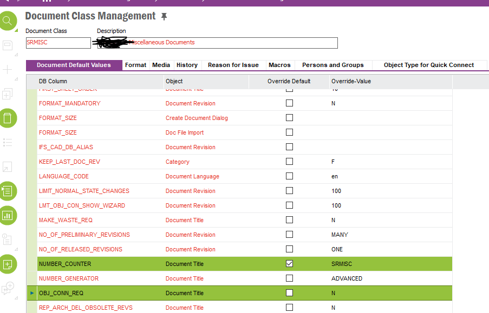Expand the small arrow beside comment icon
The height and width of the screenshot is (313, 489).
(16, 298)
